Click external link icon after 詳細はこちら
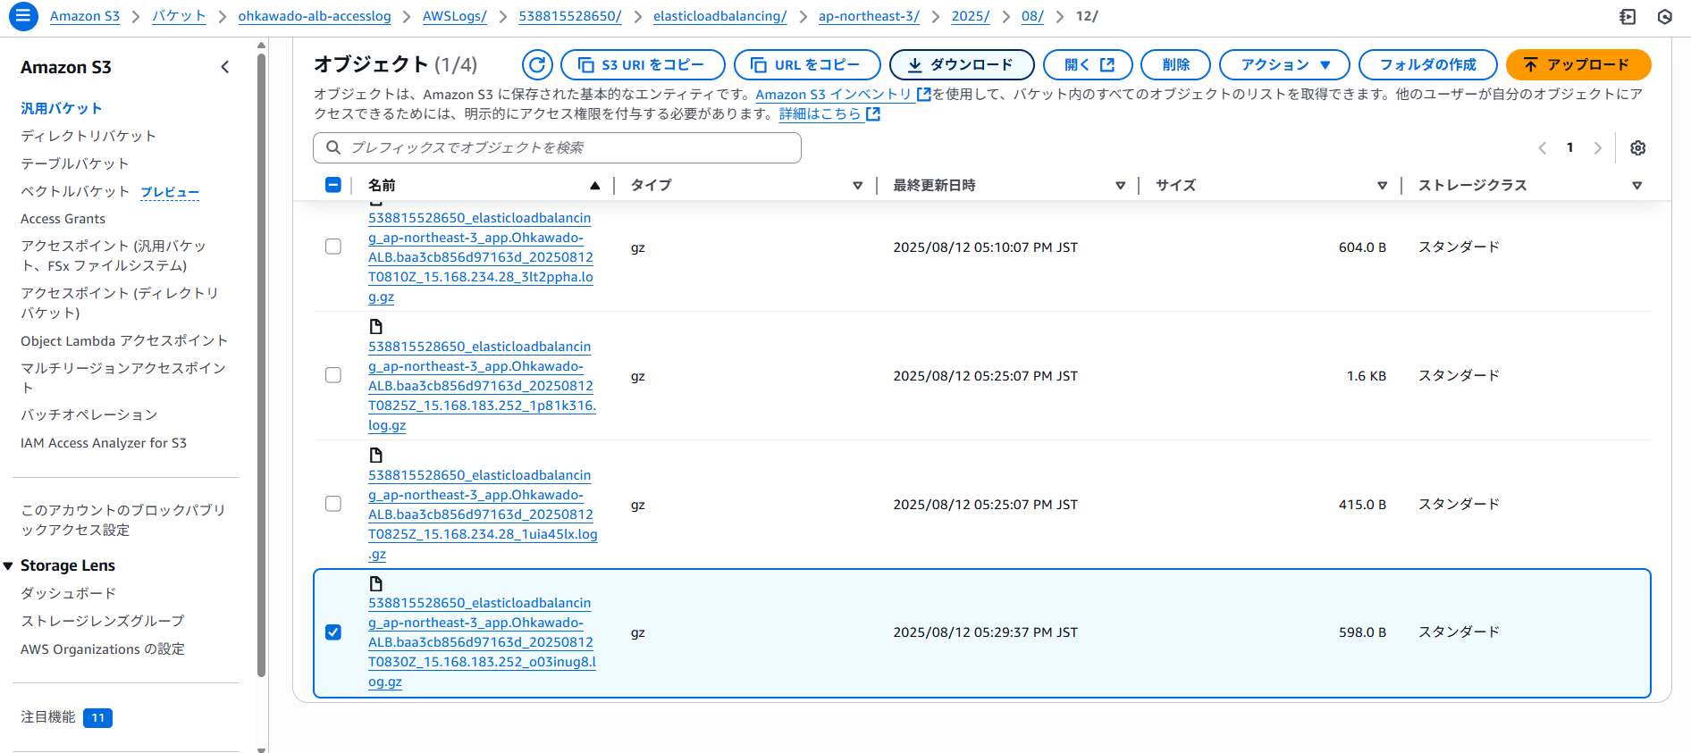The width and height of the screenshot is (1691, 753). [873, 113]
